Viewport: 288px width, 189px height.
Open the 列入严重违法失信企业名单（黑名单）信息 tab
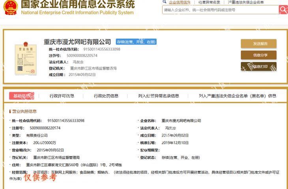pos(238,96)
